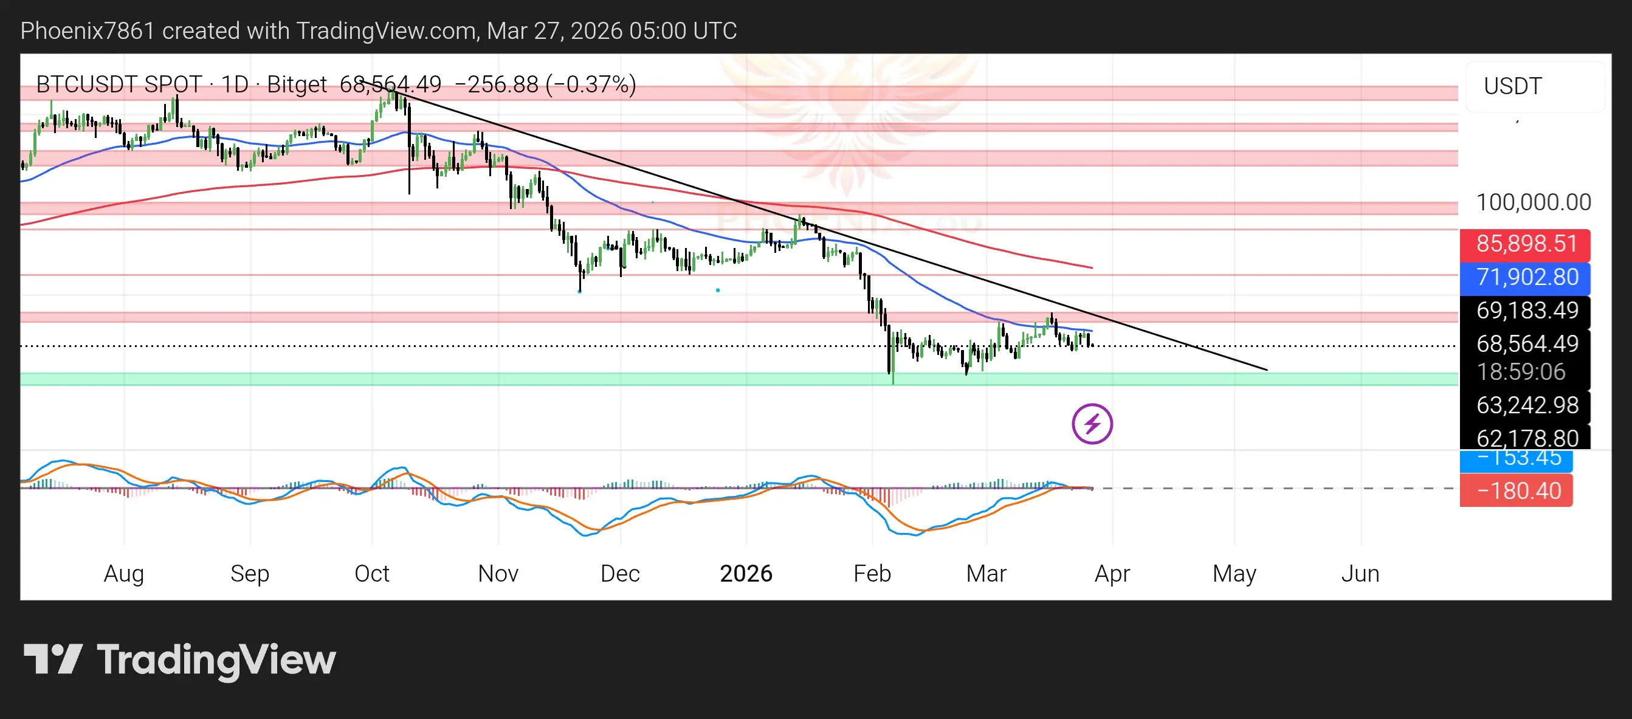Click the 100,000.00 price scale mark
This screenshot has height=719, width=1632.
point(1532,203)
